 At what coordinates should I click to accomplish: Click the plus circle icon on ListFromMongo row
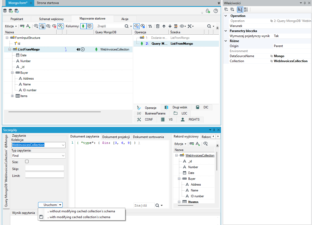tap(83, 49)
